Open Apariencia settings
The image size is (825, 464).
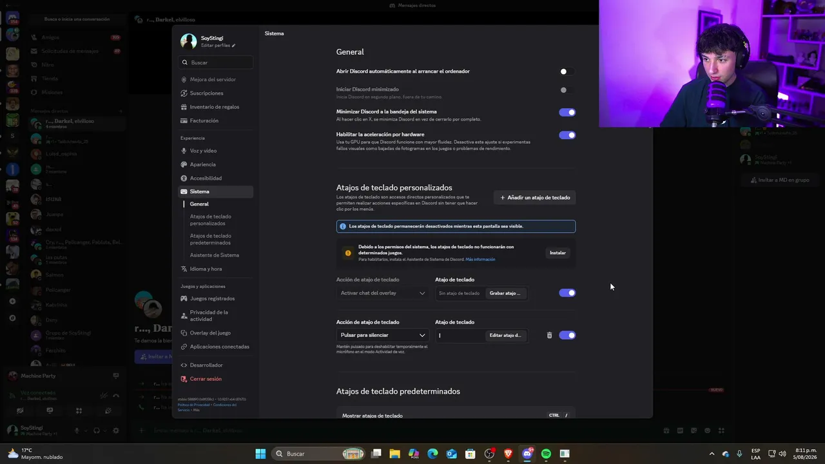click(215, 164)
